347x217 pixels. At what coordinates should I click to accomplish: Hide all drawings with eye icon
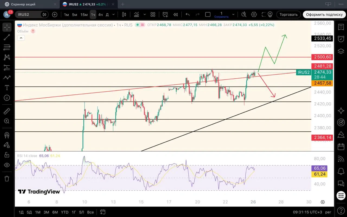point(7,165)
